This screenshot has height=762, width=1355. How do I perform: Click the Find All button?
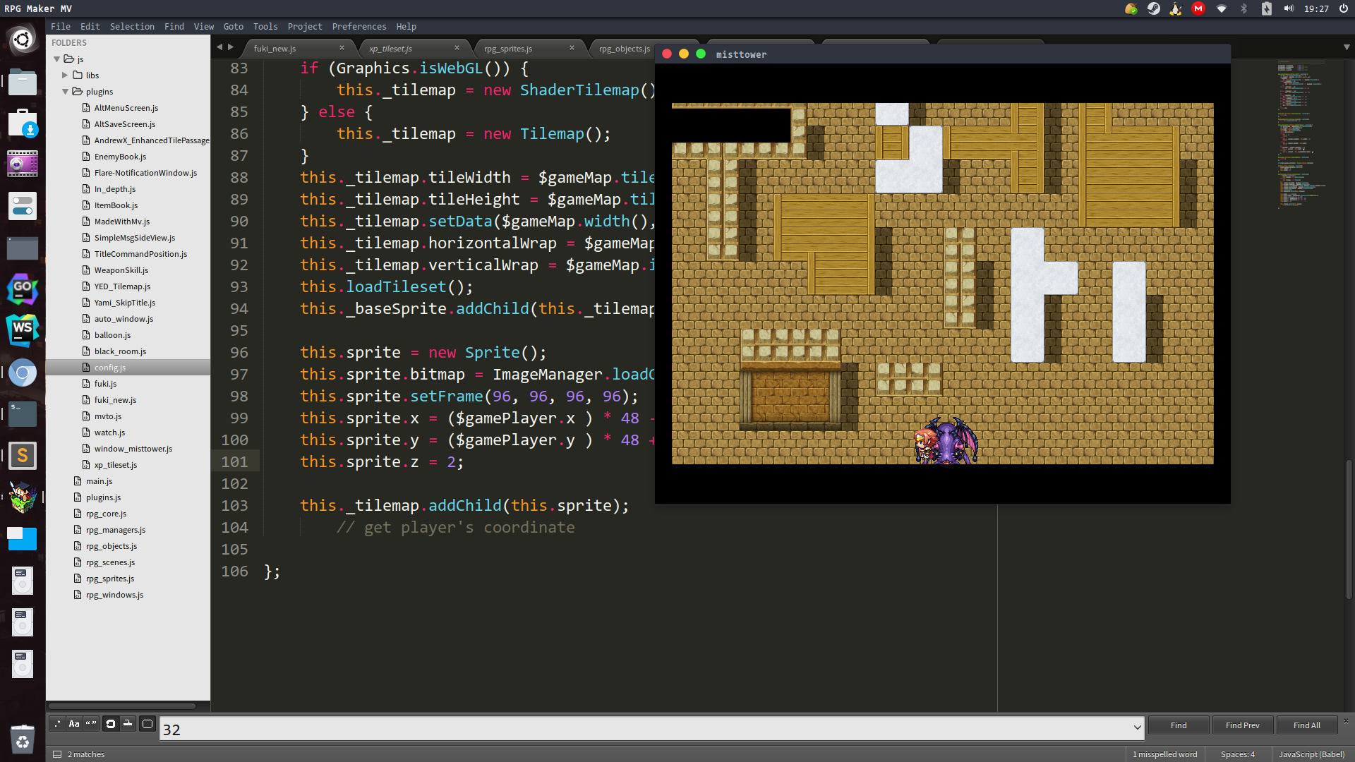click(1307, 725)
